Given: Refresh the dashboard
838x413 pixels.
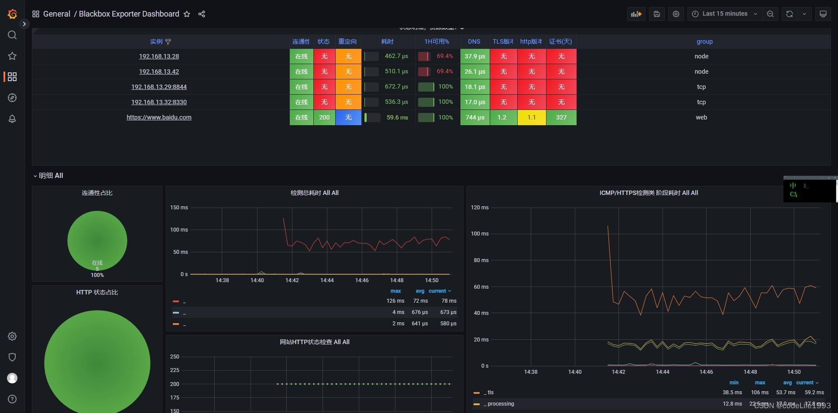Looking at the screenshot, I should pyautogui.click(x=790, y=14).
